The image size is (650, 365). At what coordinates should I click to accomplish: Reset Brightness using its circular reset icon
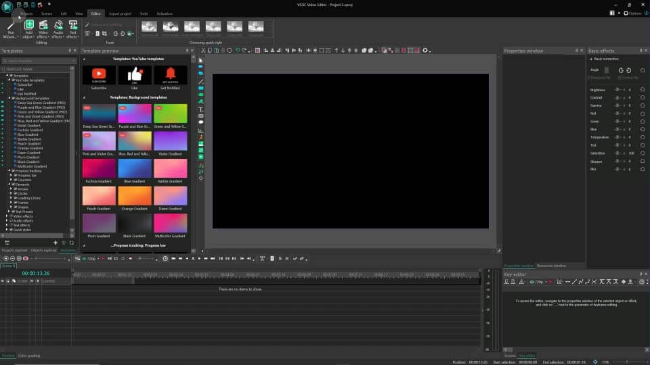642,89
